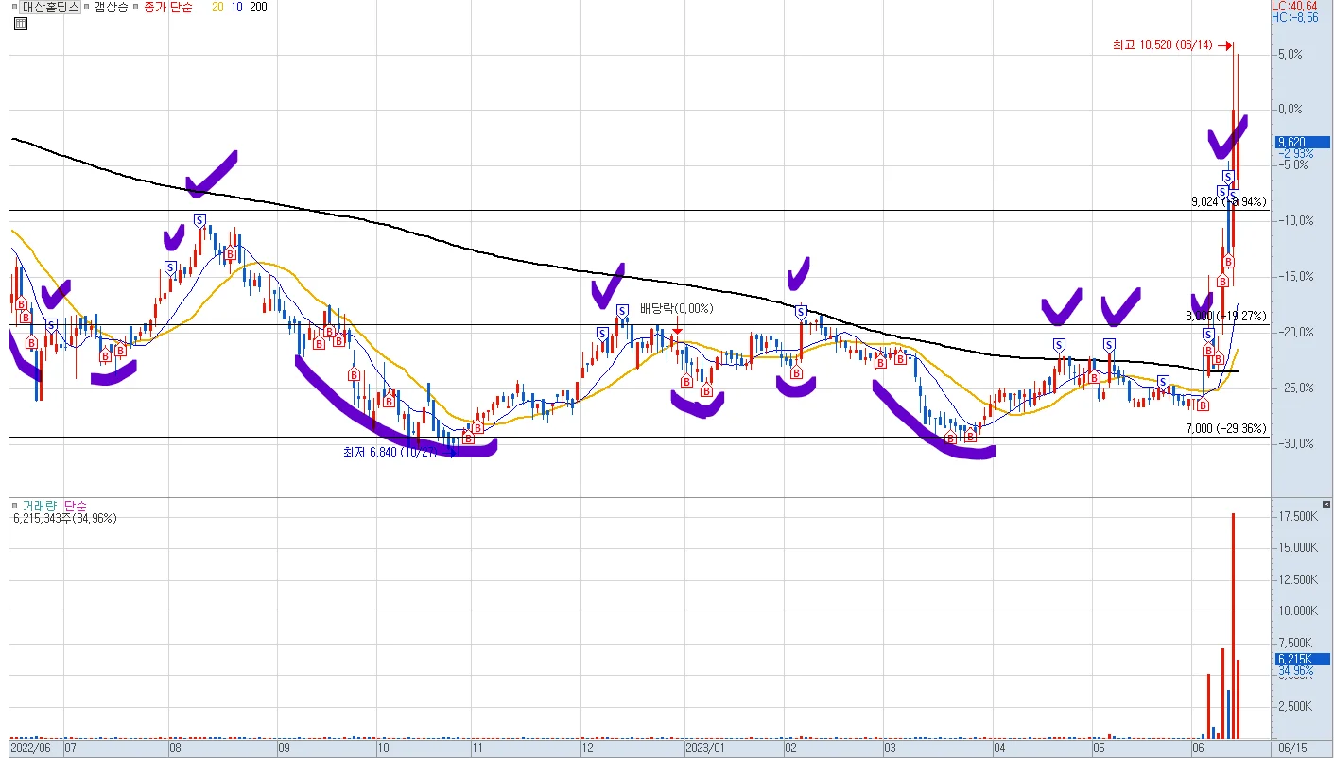Click the 06/15 date label at axis end
Viewport: 1334px width, 758px height.
coord(1292,748)
